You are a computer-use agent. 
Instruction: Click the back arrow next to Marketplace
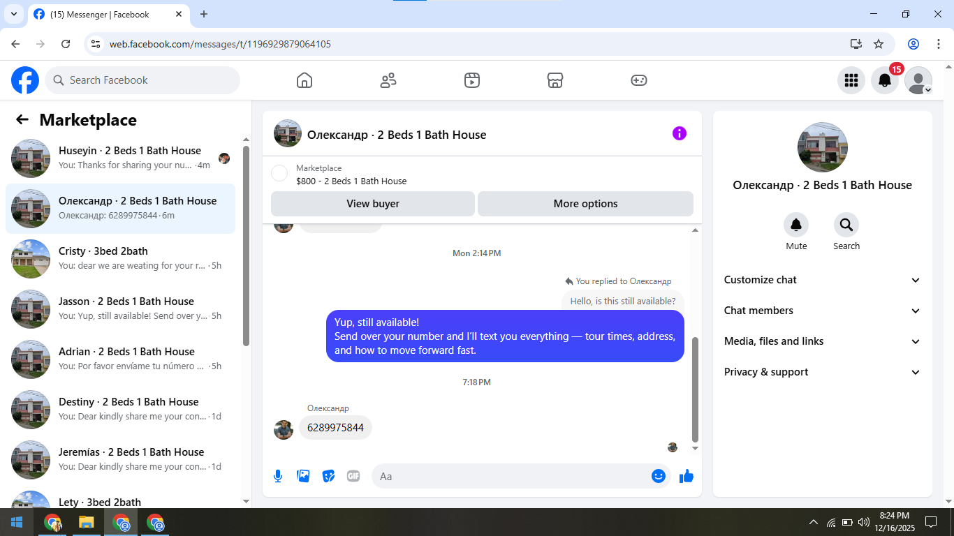point(22,120)
